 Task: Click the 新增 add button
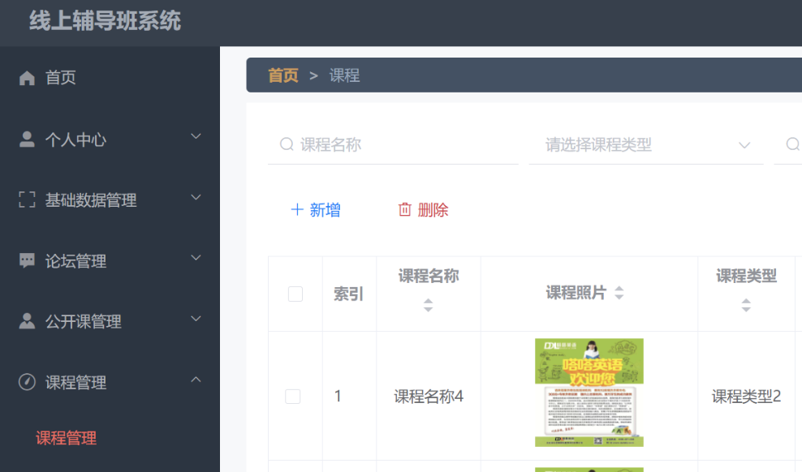click(316, 210)
